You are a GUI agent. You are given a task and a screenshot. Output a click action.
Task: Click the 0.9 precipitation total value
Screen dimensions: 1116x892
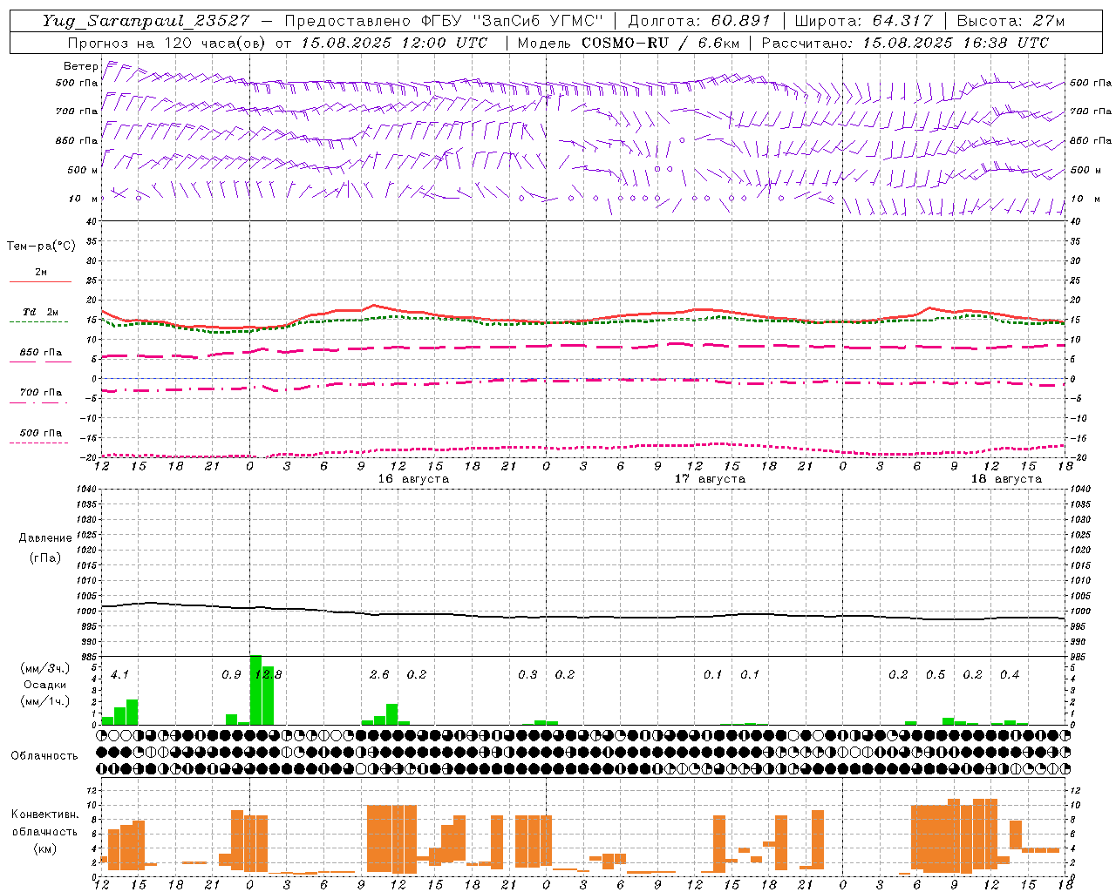coord(231,675)
